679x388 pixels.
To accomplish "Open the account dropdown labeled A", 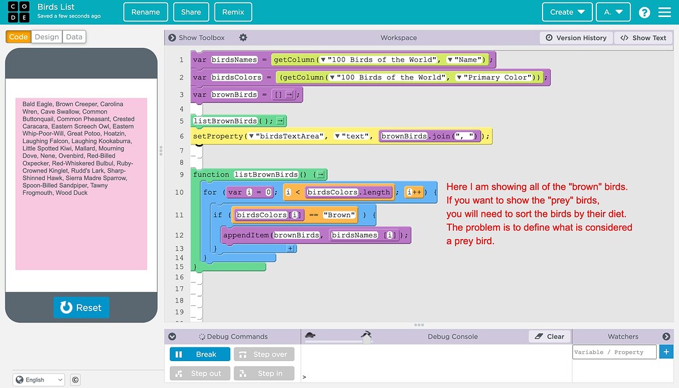I will (613, 11).
